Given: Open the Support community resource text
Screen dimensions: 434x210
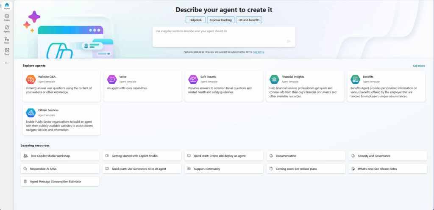Looking at the screenshot, I should pos(207,169).
